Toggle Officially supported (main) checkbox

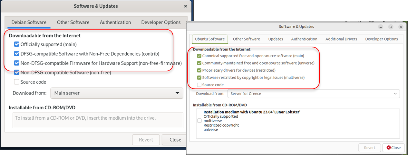click(17, 44)
